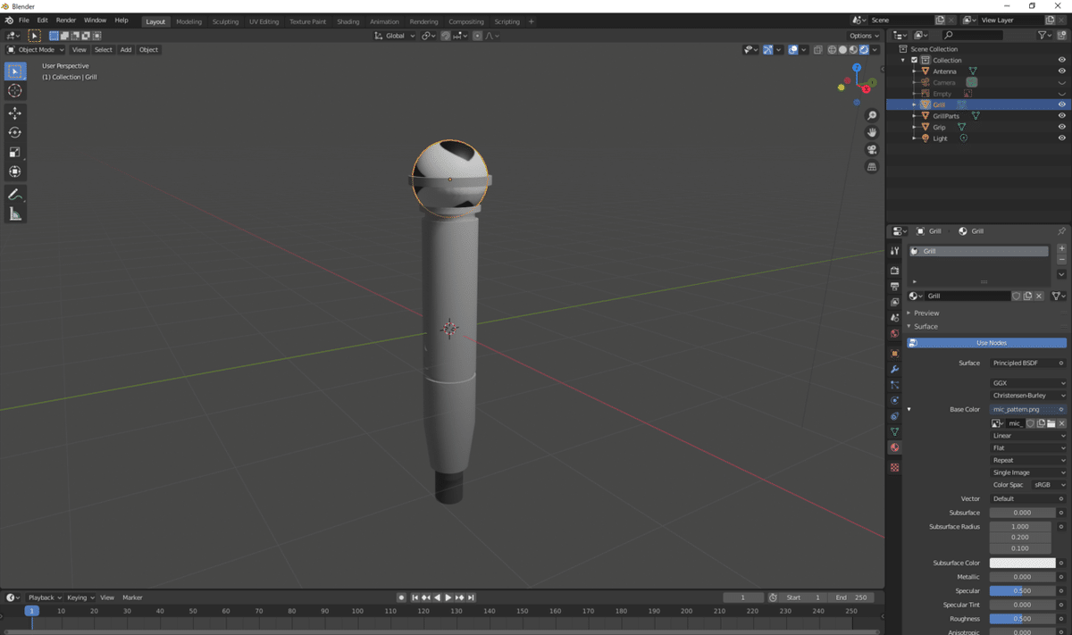The image size is (1072, 635).
Task: Unlink the Grill material with X
Action: [1039, 296]
